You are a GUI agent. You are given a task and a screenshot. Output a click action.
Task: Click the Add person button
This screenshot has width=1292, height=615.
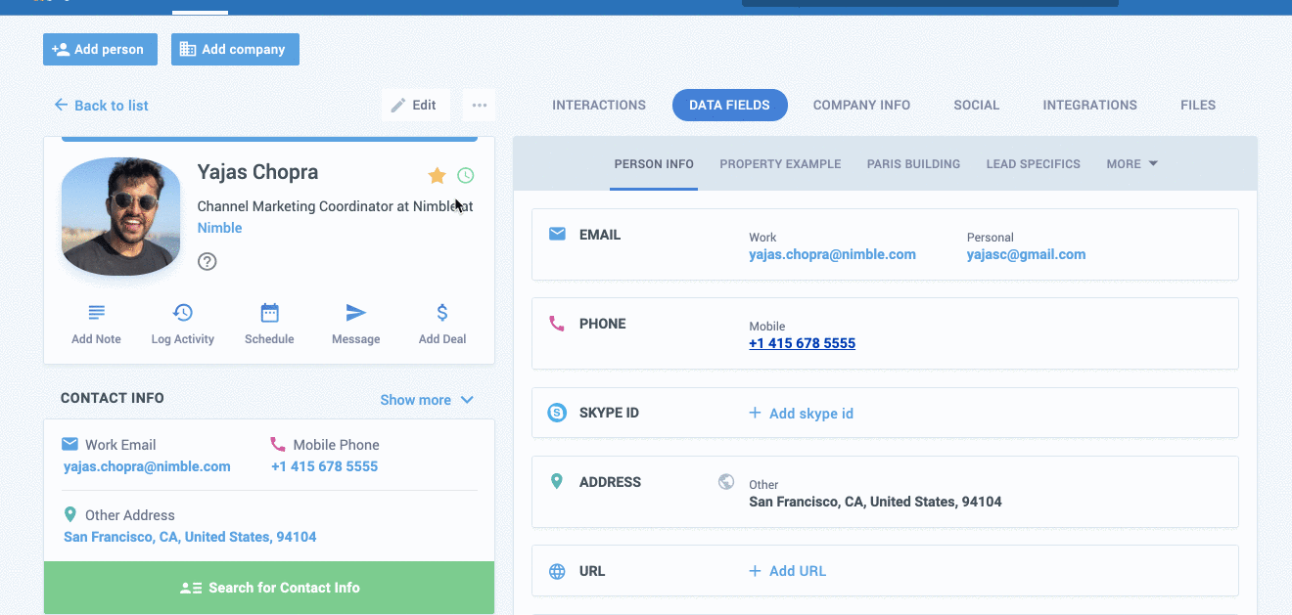click(x=100, y=50)
